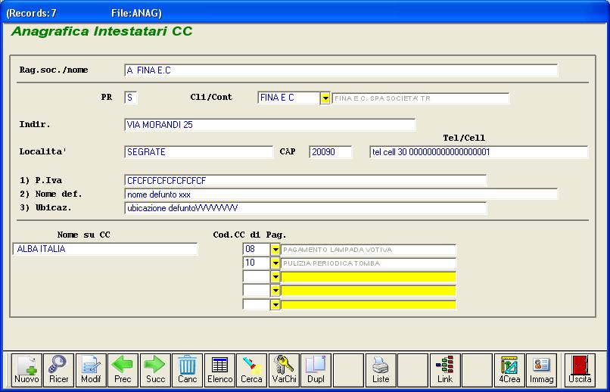The width and height of the screenshot is (610, 392).
Task: Exit via the Uscita red door icon
Action: pos(580,370)
